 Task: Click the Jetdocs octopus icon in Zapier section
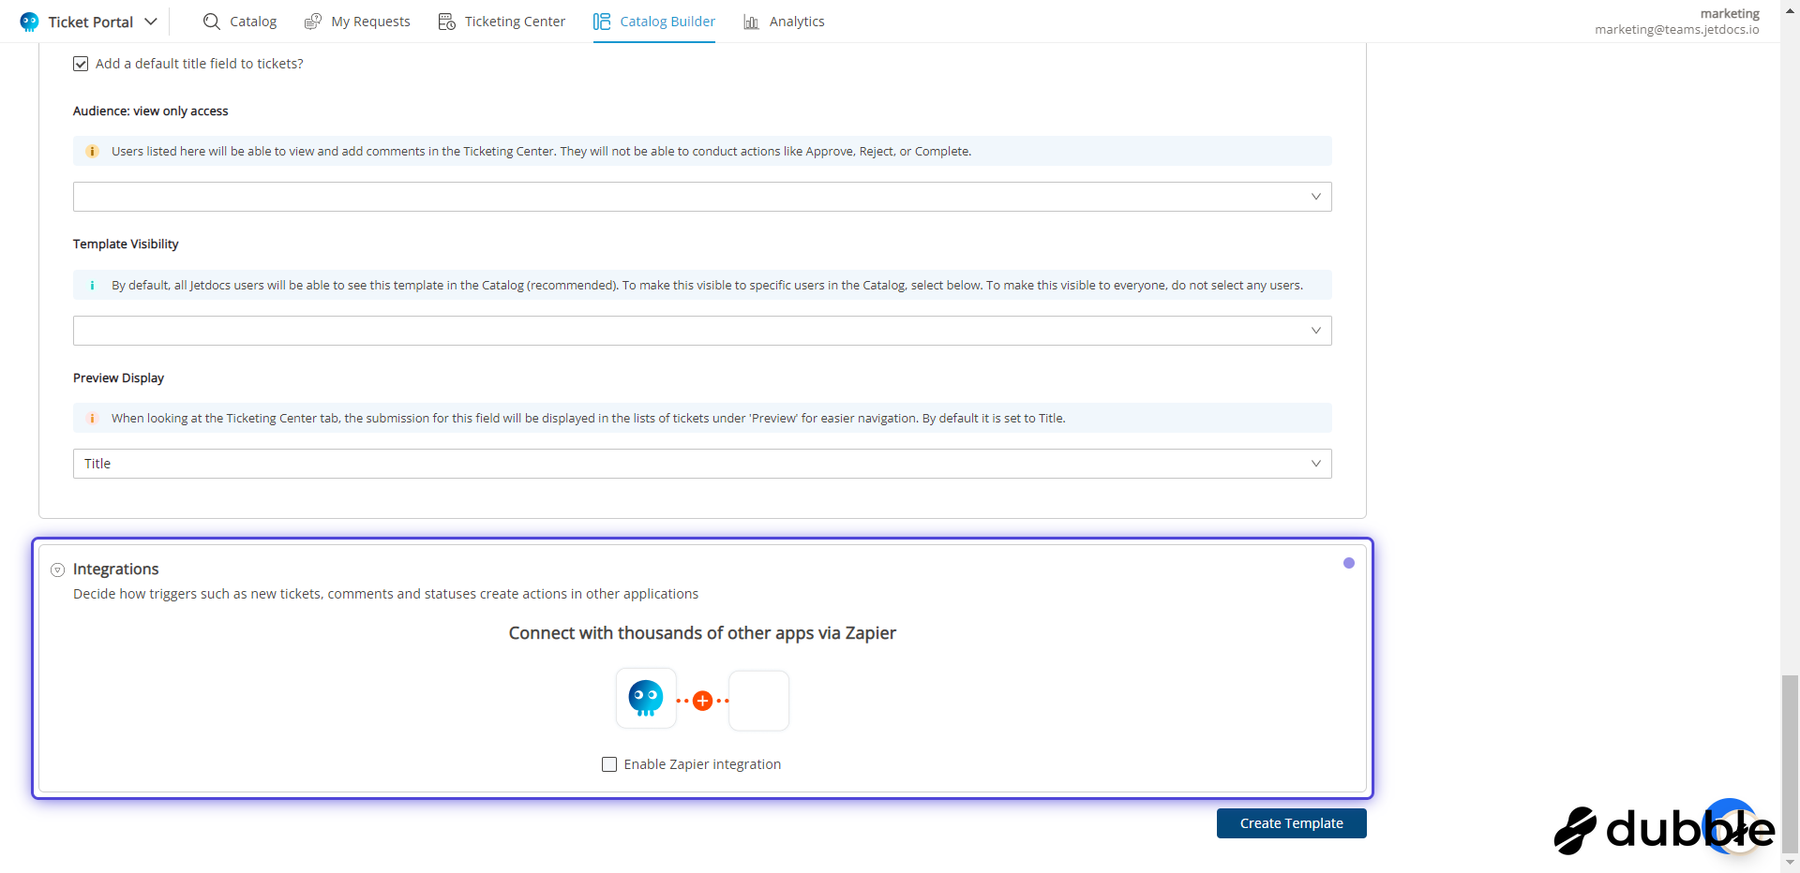click(646, 699)
